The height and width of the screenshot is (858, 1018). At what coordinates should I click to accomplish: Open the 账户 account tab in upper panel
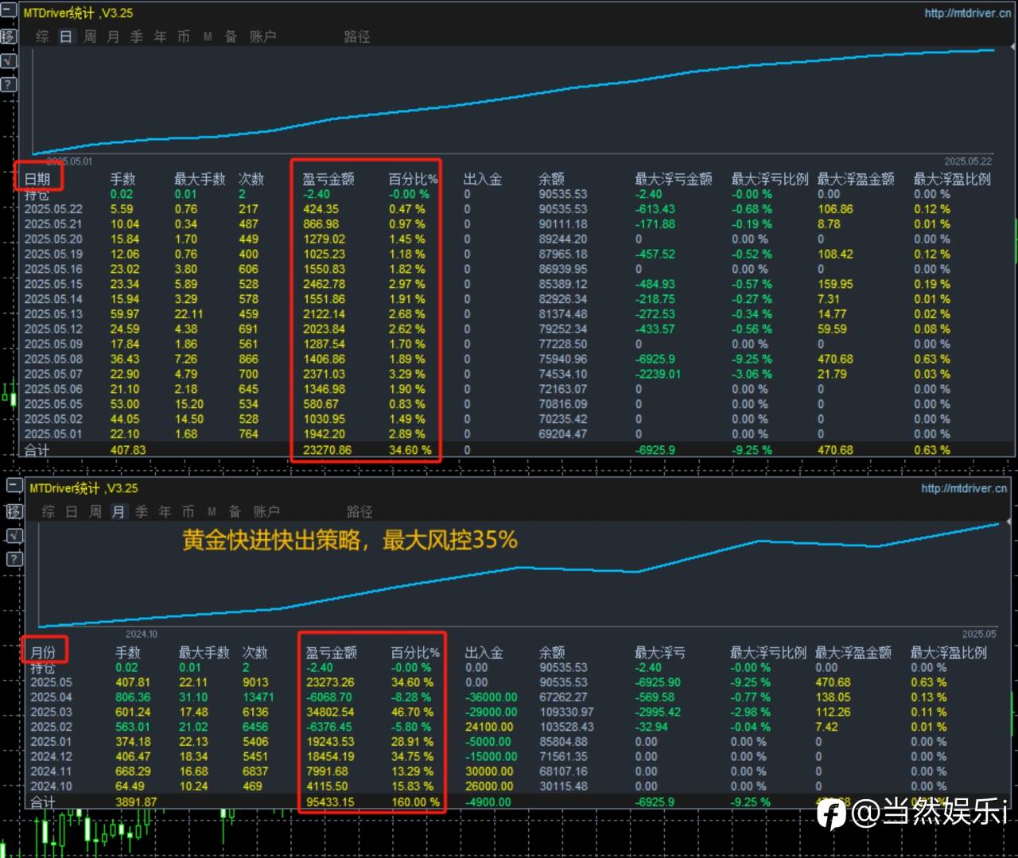pos(262,37)
